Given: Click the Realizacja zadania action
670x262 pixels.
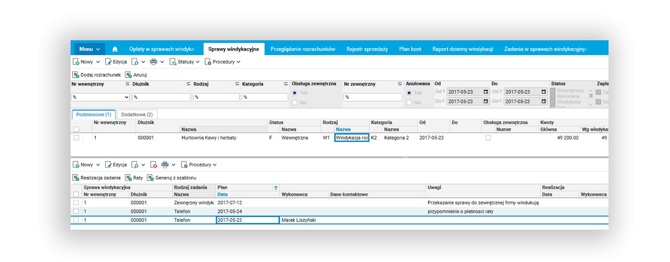Looking at the screenshot, I should (97, 178).
